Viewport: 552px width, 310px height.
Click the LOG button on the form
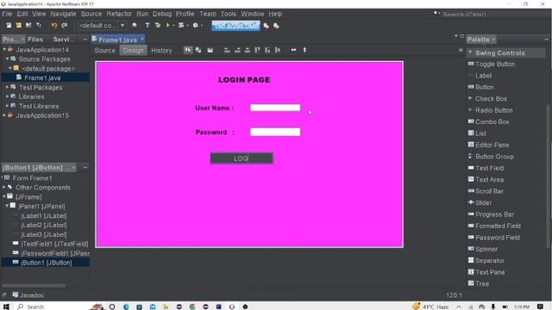point(241,158)
